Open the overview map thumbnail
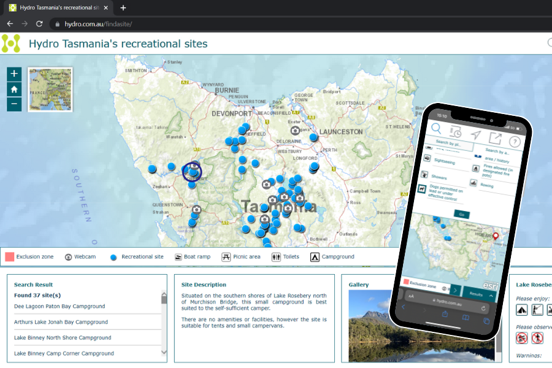This screenshot has height=368, width=552. tap(50, 90)
